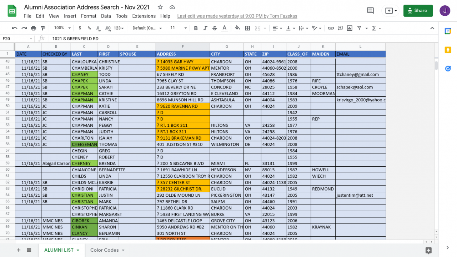This screenshot has height=257, width=457.
Task: Open the Tools menu
Action: [x=121, y=16]
